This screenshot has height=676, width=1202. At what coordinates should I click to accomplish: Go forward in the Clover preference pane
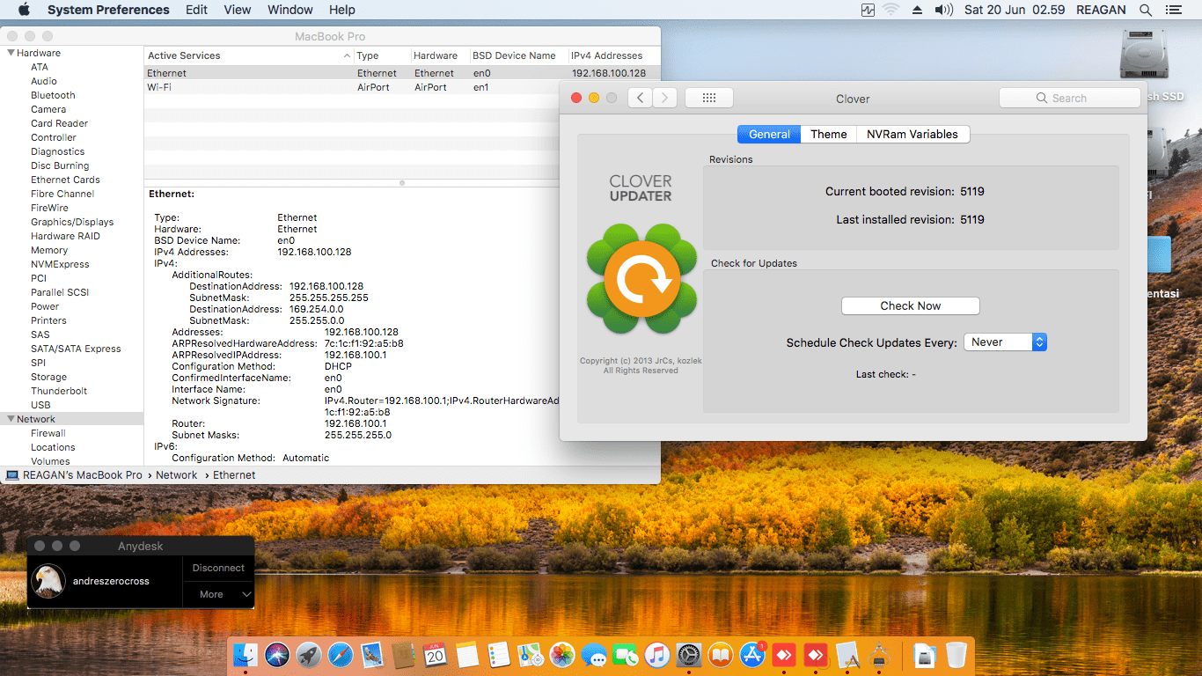click(x=665, y=98)
